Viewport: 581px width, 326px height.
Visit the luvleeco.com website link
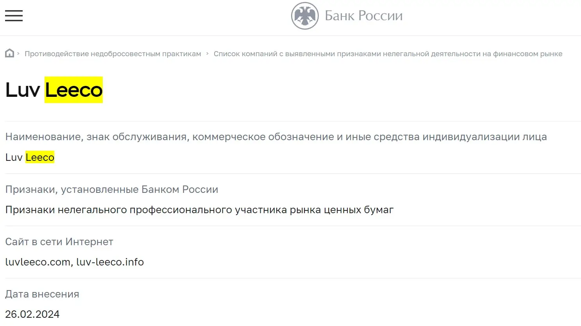point(36,262)
